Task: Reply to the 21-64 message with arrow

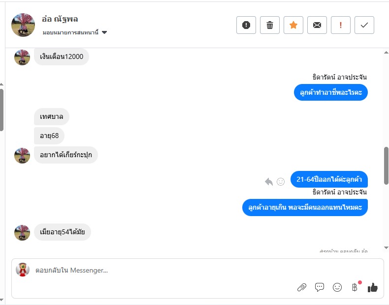Action: pos(269,182)
